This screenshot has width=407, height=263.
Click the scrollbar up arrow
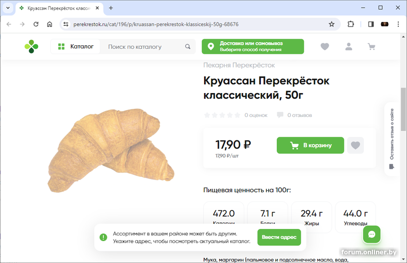[x=403, y=37]
